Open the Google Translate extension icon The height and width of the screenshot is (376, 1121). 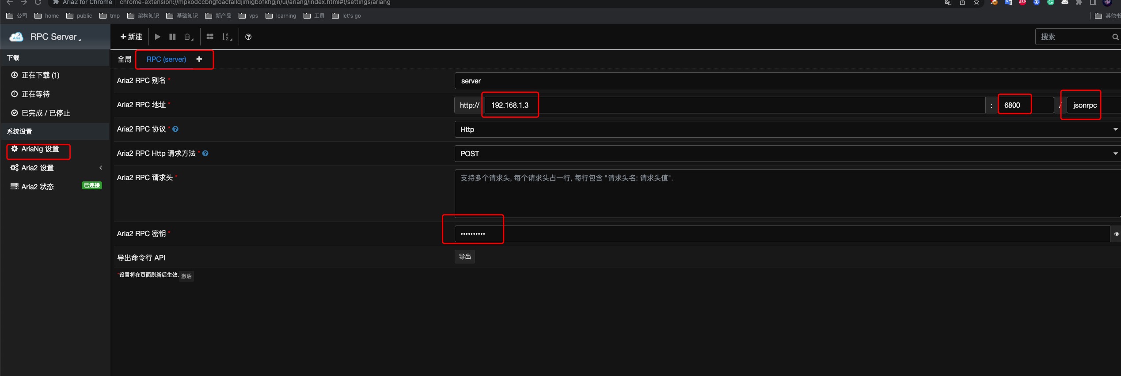click(x=1008, y=2)
